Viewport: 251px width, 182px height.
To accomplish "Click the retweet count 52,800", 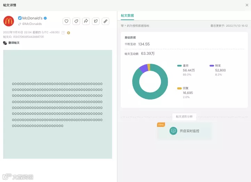I will pos(220,70).
